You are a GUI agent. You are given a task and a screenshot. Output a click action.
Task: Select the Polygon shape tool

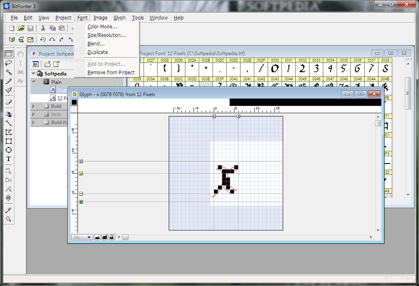coord(9,132)
